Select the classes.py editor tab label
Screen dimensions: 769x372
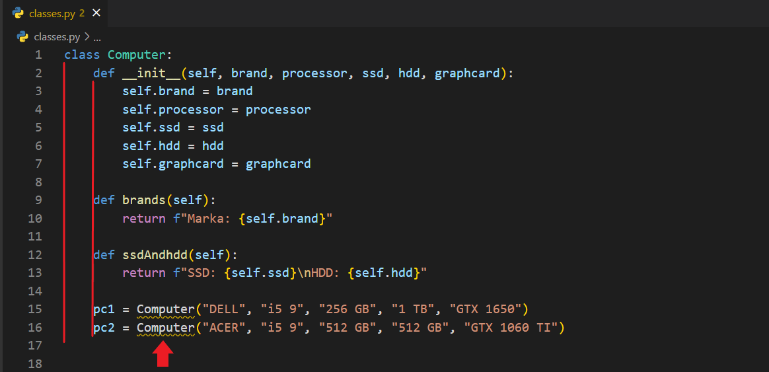tap(52, 13)
